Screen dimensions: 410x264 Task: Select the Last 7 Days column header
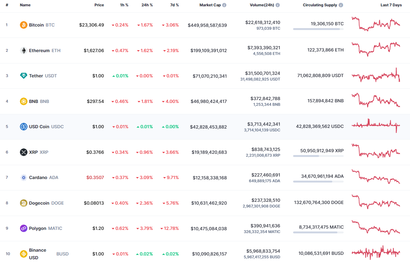point(391,5)
